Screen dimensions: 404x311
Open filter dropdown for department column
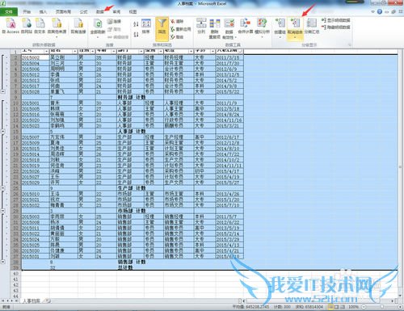pos(141,51)
